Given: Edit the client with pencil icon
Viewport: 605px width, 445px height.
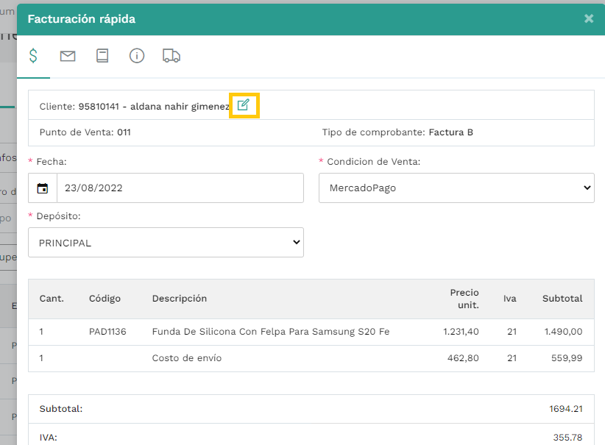Looking at the screenshot, I should (x=244, y=105).
